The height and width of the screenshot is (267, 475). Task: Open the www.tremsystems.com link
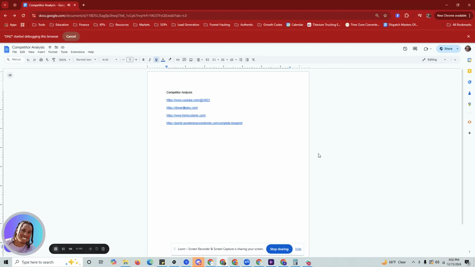click(x=186, y=115)
